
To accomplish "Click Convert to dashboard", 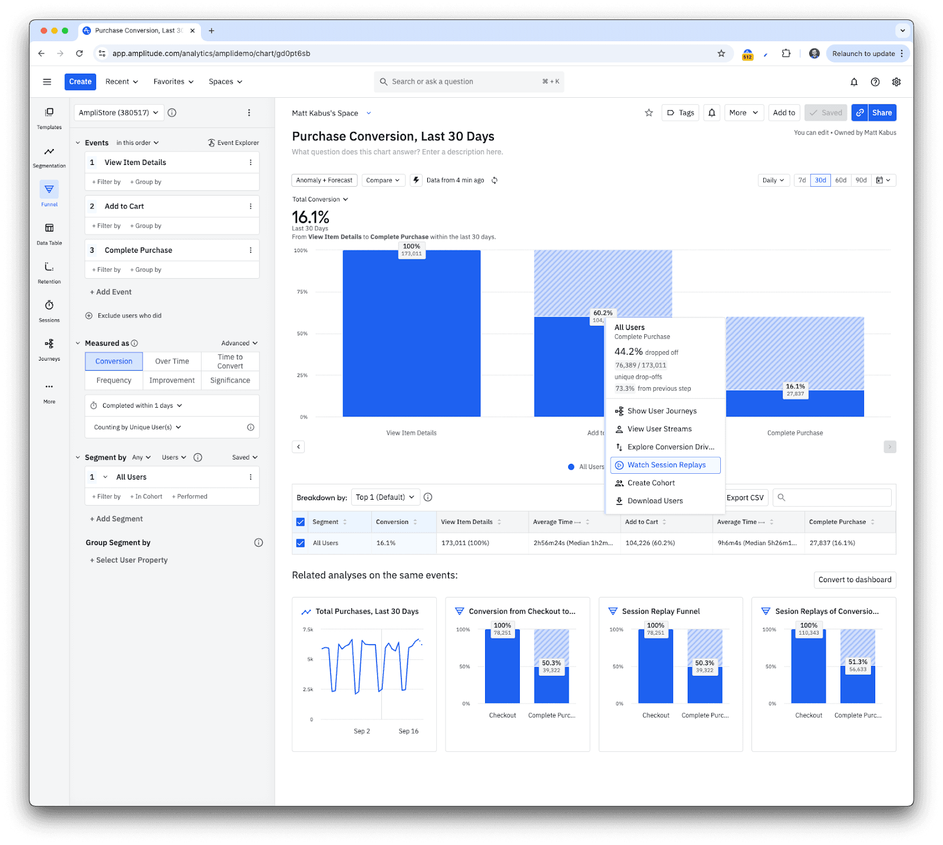I will (855, 579).
